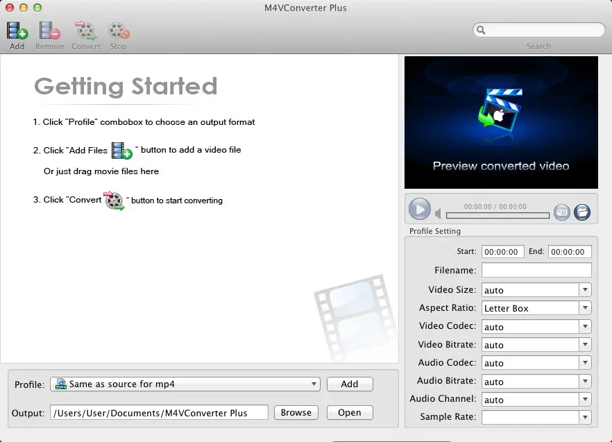This screenshot has height=442, width=612.
Task: Click Convert icon in Getting Started step 3
Action: coord(114,201)
